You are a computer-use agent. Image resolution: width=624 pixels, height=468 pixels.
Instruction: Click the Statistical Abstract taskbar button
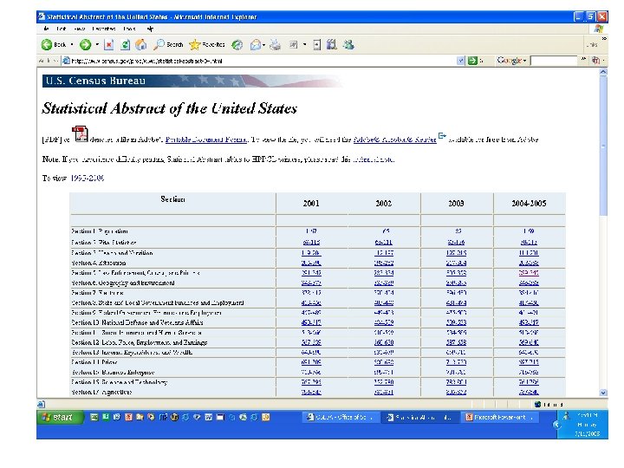(x=420, y=417)
